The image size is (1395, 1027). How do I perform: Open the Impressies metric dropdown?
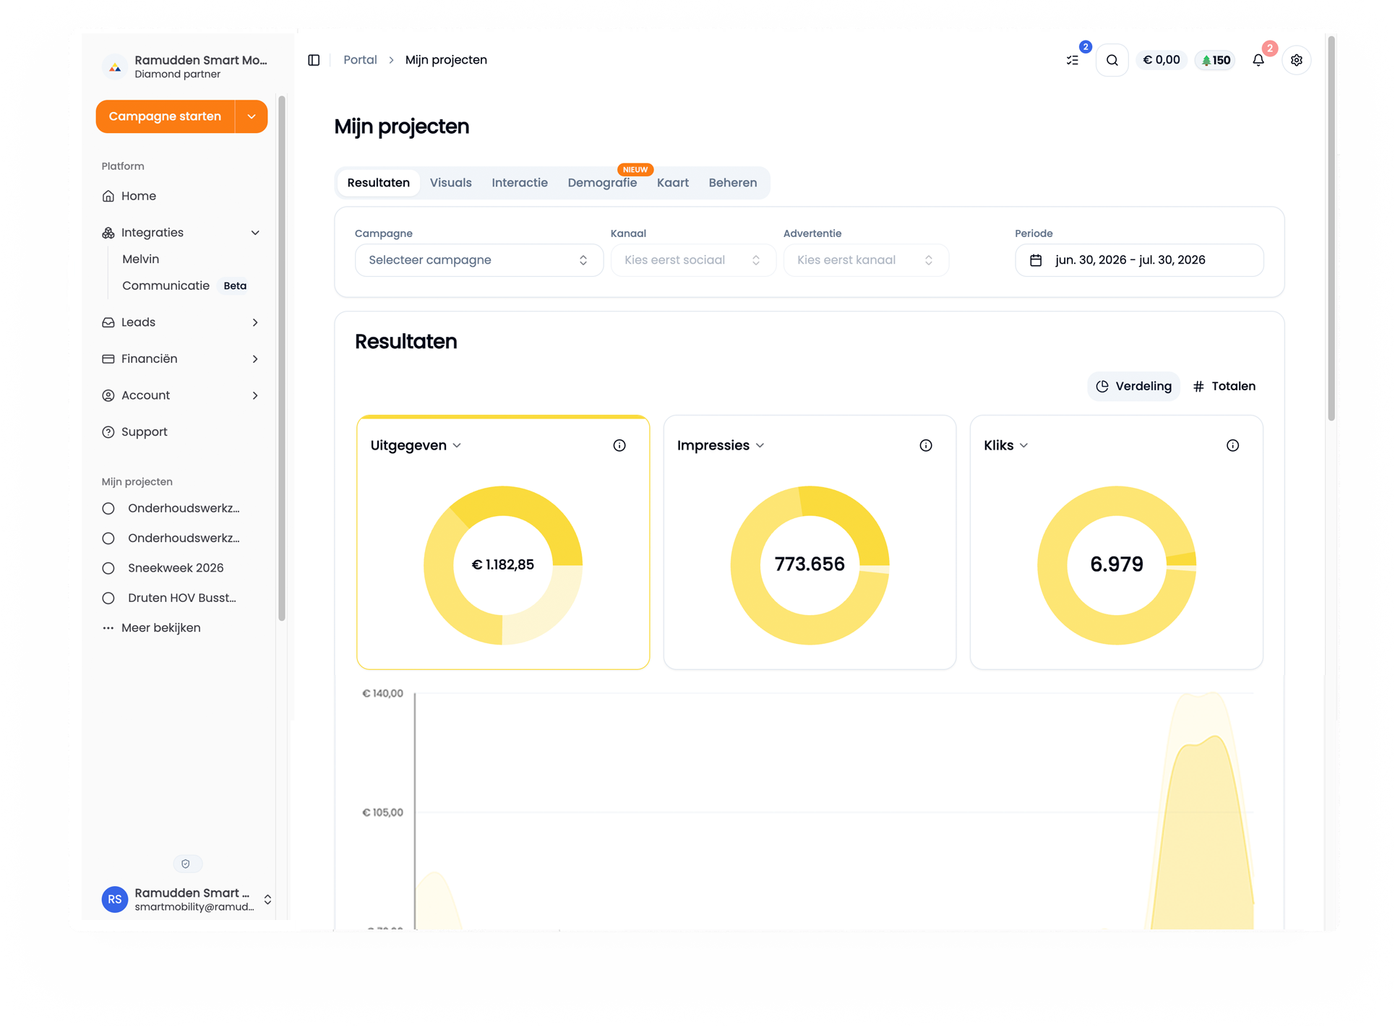(x=721, y=445)
